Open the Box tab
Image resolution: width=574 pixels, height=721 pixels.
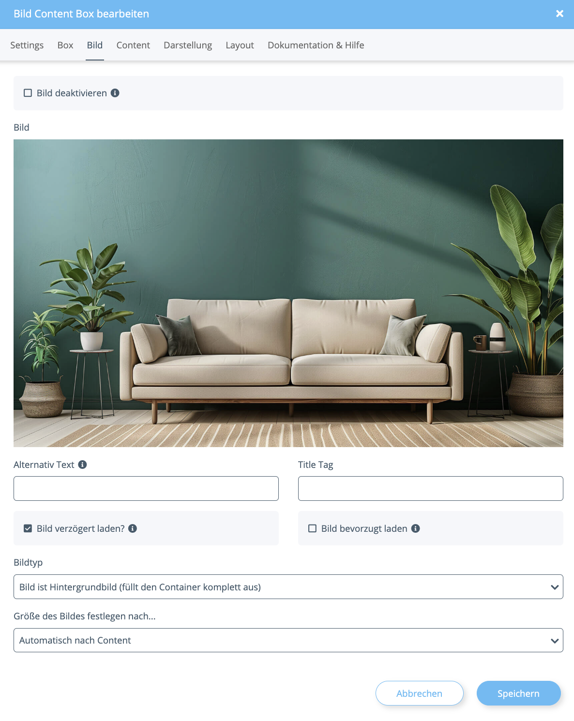pyautogui.click(x=65, y=45)
